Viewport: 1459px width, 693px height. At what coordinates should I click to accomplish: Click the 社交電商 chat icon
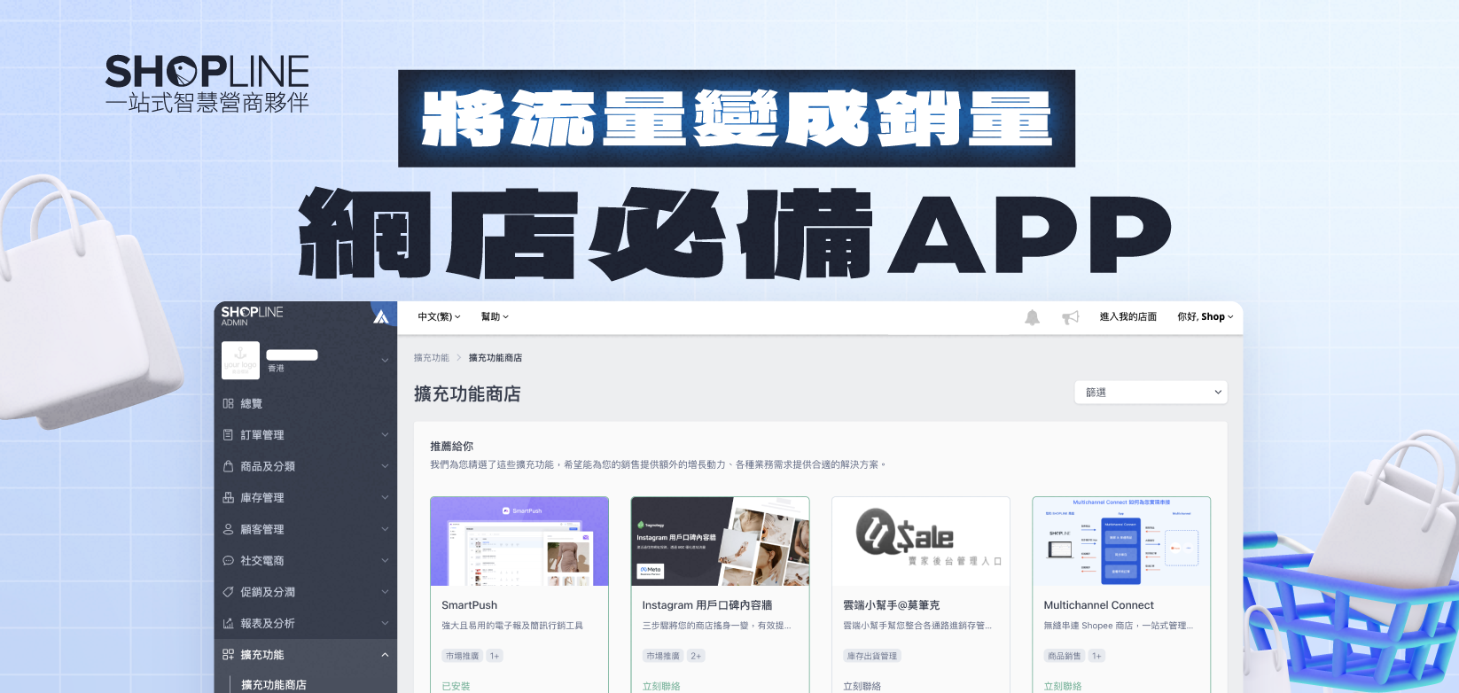[x=228, y=561]
